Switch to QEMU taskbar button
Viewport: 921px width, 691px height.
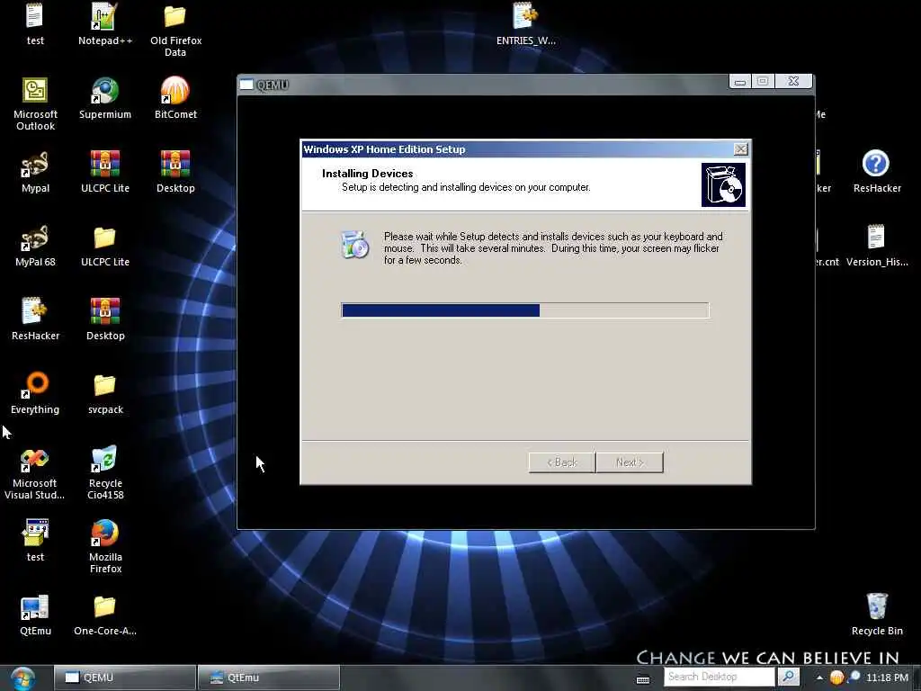[x=125, y=678]
